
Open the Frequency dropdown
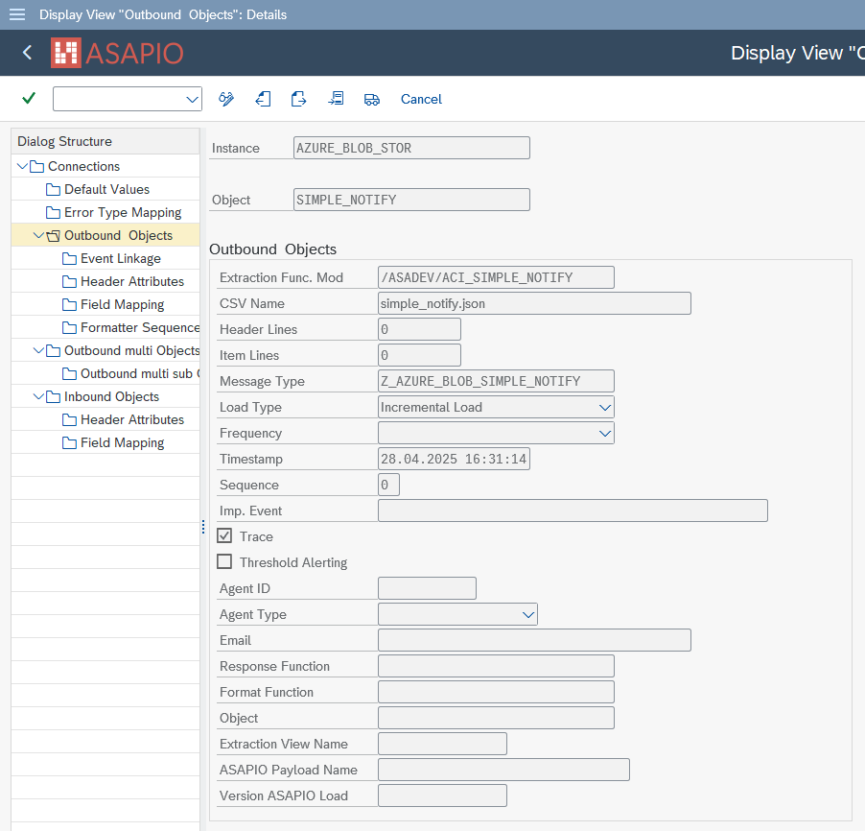click(x=604, y=434)
